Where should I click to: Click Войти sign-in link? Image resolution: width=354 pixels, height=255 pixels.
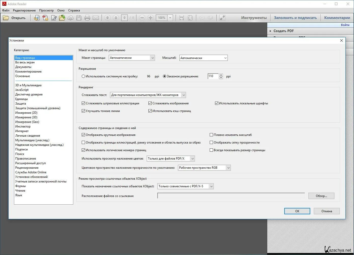pyautogui.click(x=345, y=25)
